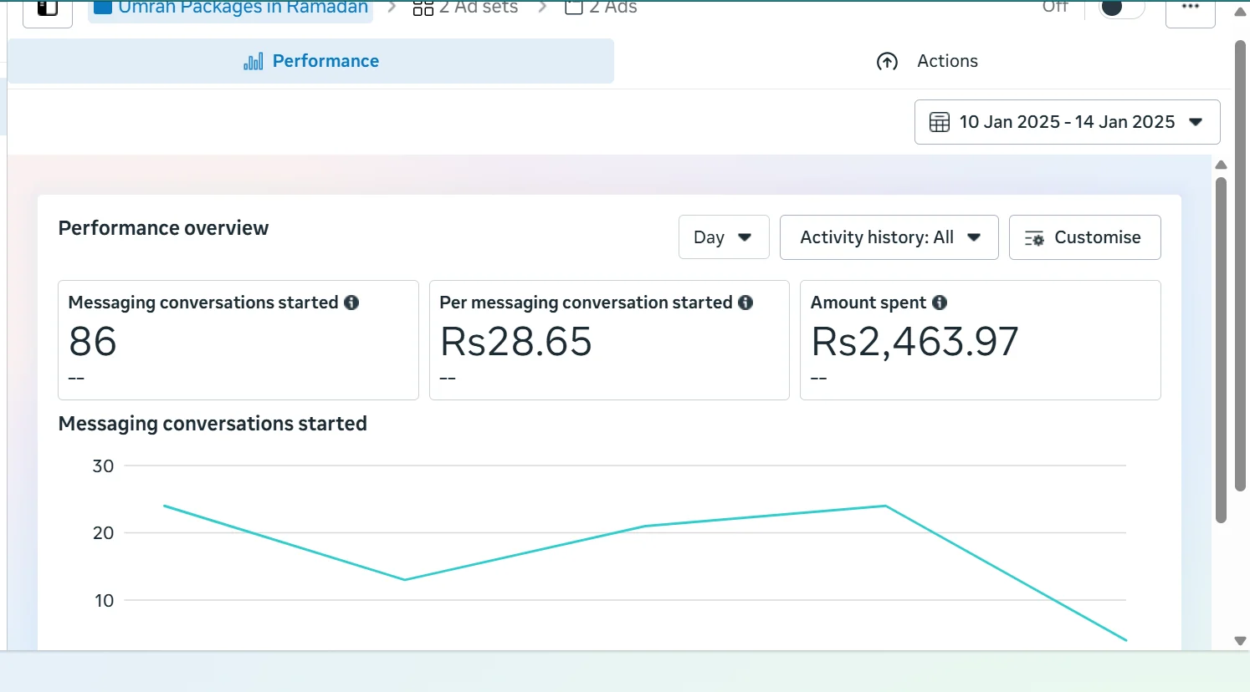Click the outer scrollbar's down arrow
Image resolution: width=1250 pixels, height=692 pixels.
(1241, 641)
